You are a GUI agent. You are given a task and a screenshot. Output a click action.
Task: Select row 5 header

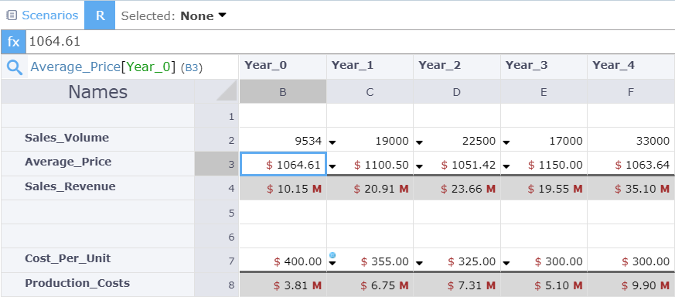(x=216, y=213)
